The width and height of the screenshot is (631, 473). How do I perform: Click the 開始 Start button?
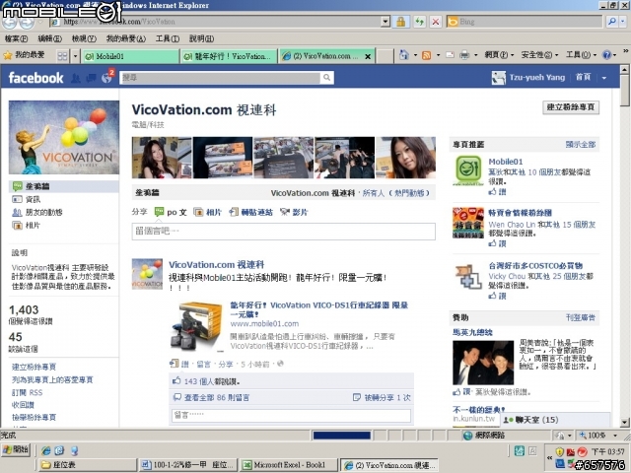tap(16, 449)
